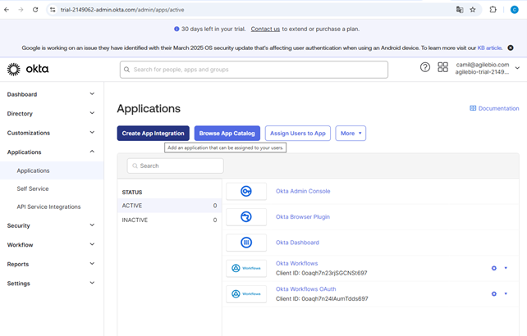Click Create App Integration button

(x=153, y=134)
